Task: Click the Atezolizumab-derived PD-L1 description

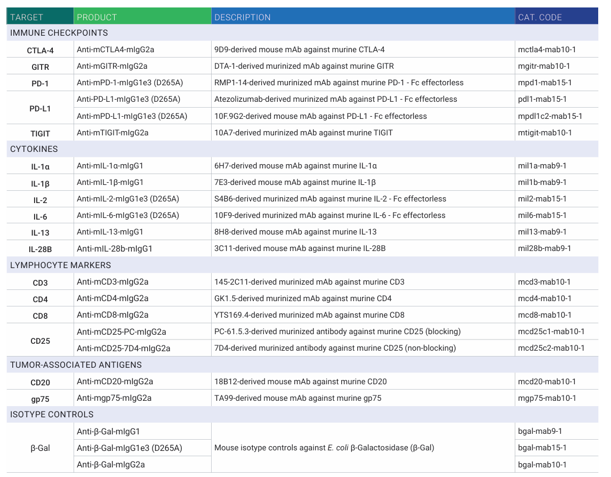Action: coord(335,99)
